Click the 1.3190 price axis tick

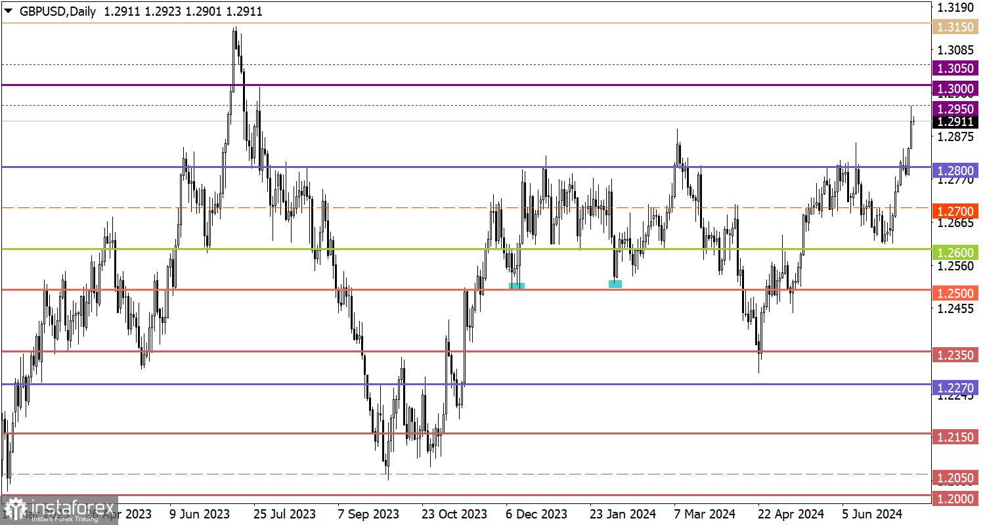pos(955,7)
